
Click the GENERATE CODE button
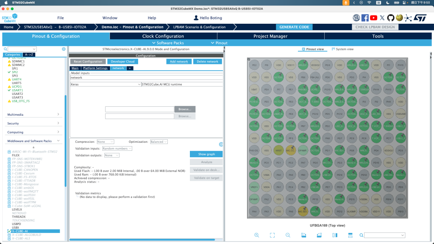tap(294, 27)
